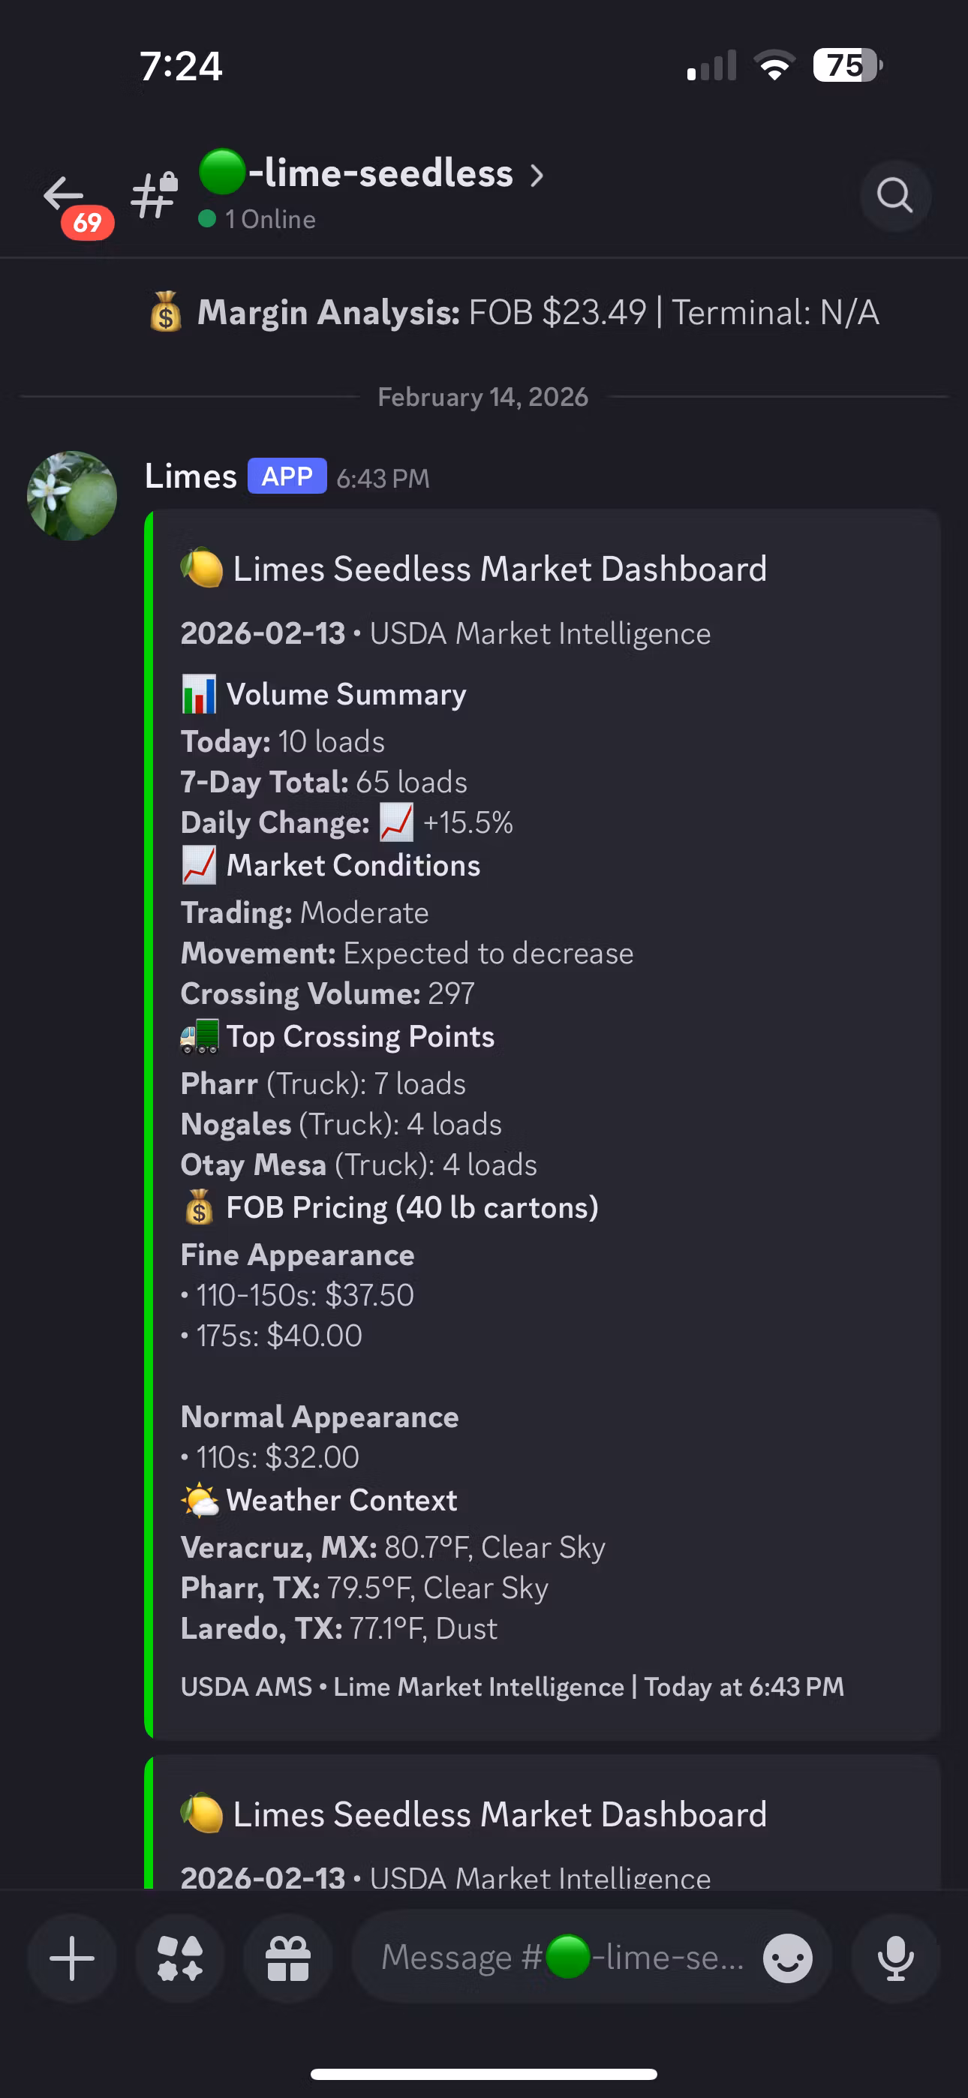Open the gift icon

288,1958
